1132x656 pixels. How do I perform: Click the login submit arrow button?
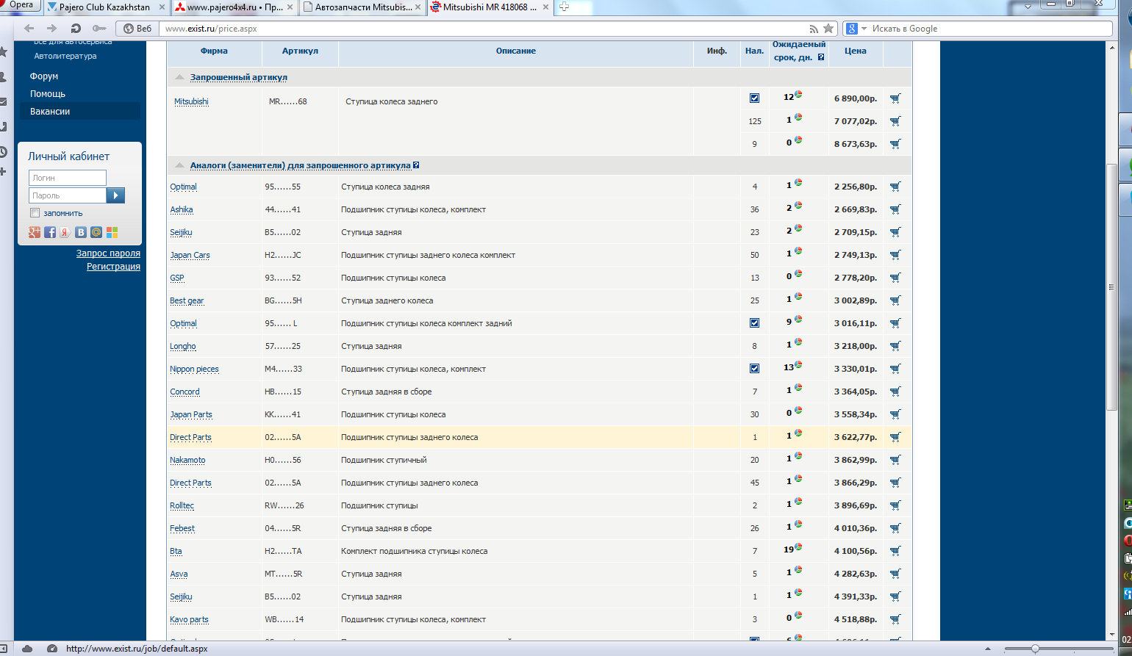(115, 195)
